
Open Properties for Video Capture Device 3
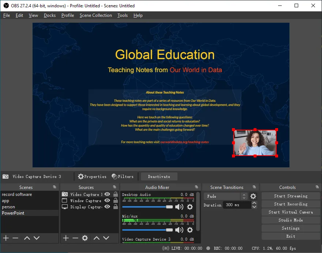92,176
